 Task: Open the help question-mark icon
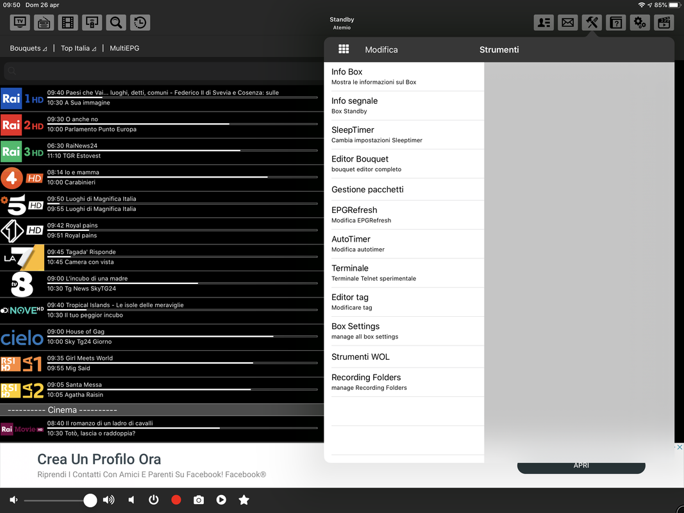[616, 22]
